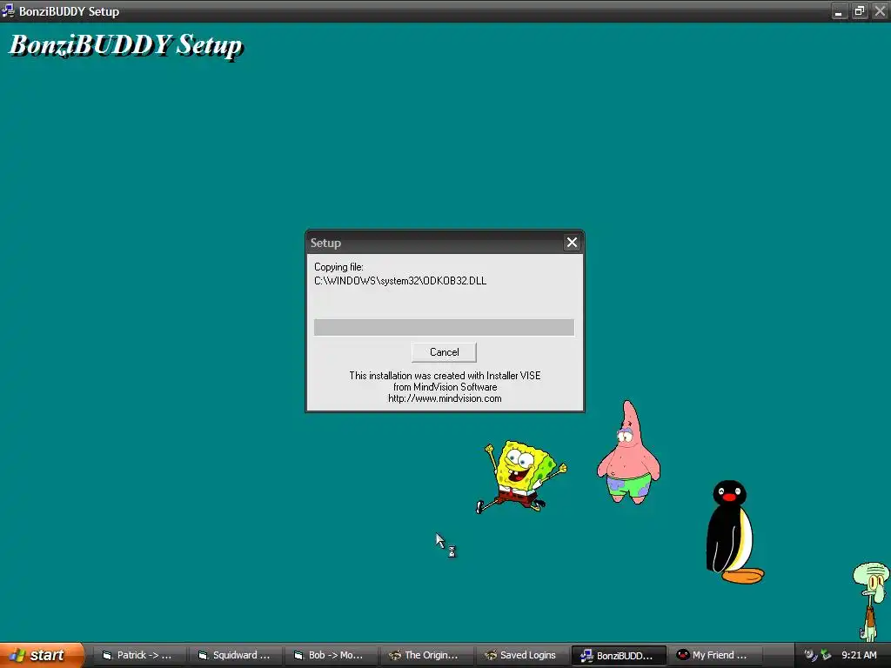Click the Patrick Star desktop character

coord(628,452)
